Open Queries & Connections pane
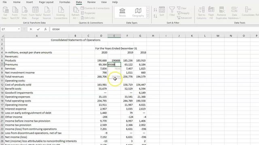The image size is (259, 145). 95,8
